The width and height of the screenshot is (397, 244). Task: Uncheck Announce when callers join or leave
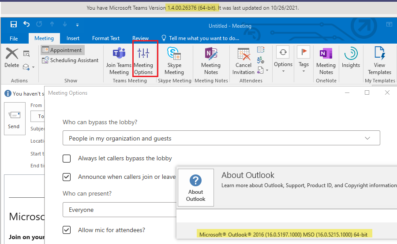(x=67, y=177)
